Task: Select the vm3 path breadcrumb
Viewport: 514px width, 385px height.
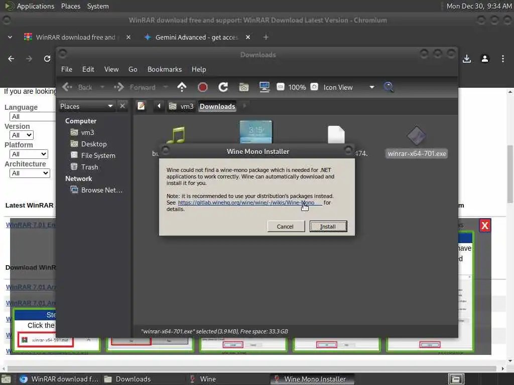Action: tap(181, 106)
